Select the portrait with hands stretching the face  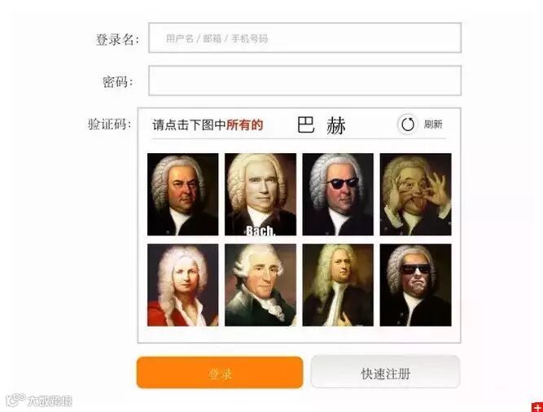(x=415, y=195)
